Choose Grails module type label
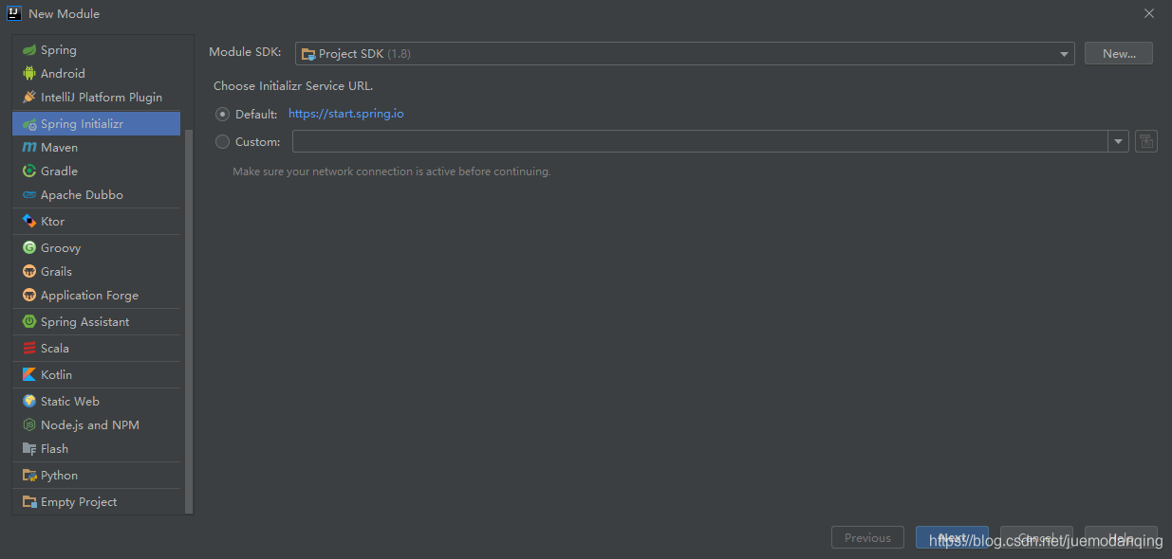The image size is (1172, 559). click(56, 272)
